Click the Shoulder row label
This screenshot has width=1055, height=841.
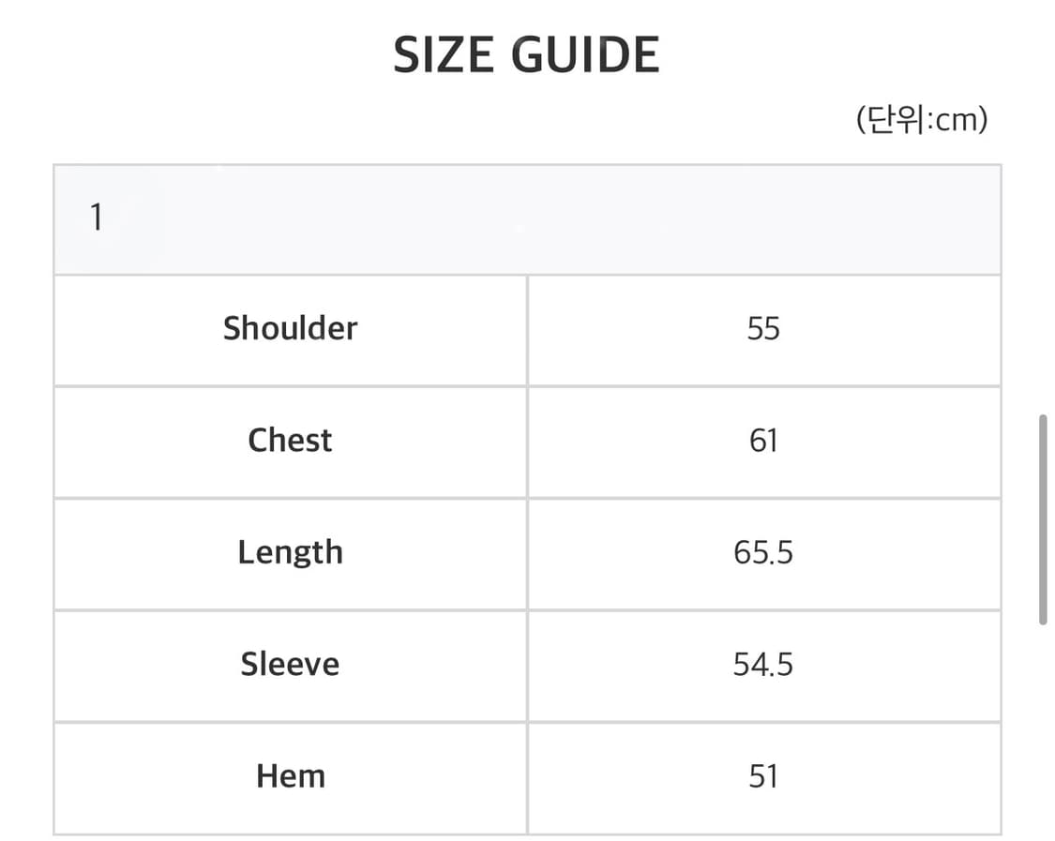(x=290, y=329)
